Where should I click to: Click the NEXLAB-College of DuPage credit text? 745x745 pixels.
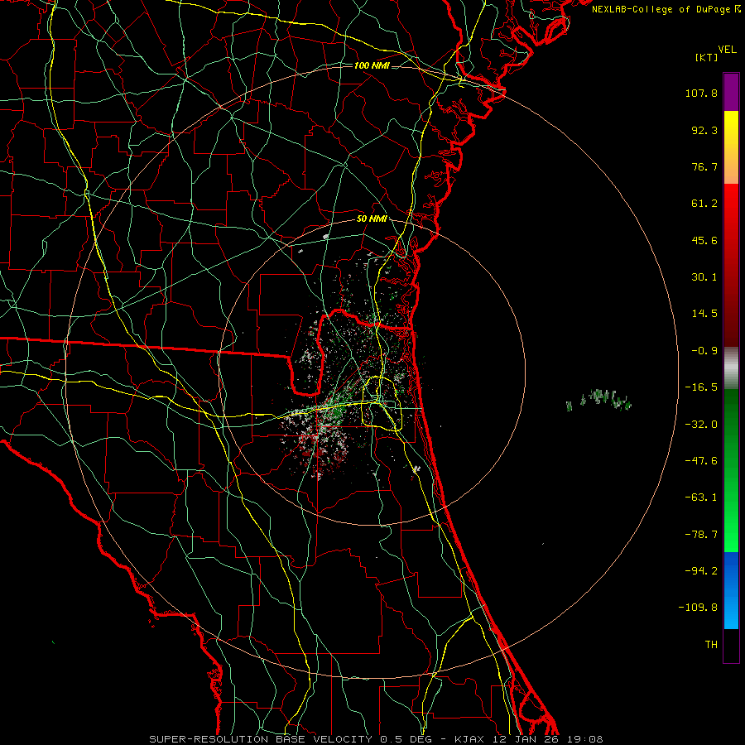coord(666,9)
